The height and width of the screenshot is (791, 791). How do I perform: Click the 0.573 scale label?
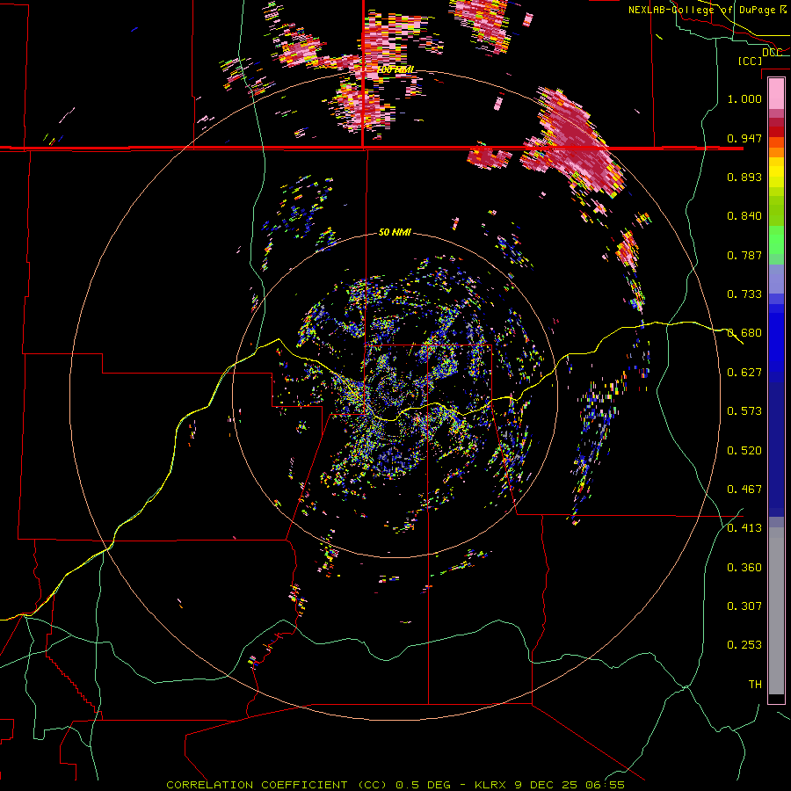pyautogui.click(x=744, y=411)
